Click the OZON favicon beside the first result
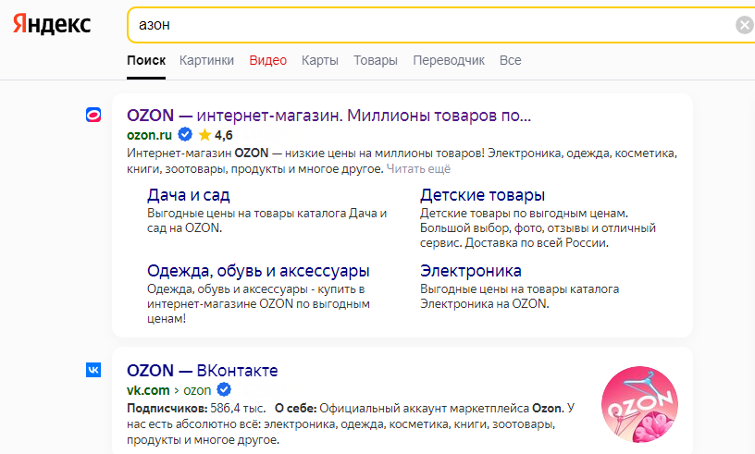This screenshot has height=454, width=755. (93, 115)
